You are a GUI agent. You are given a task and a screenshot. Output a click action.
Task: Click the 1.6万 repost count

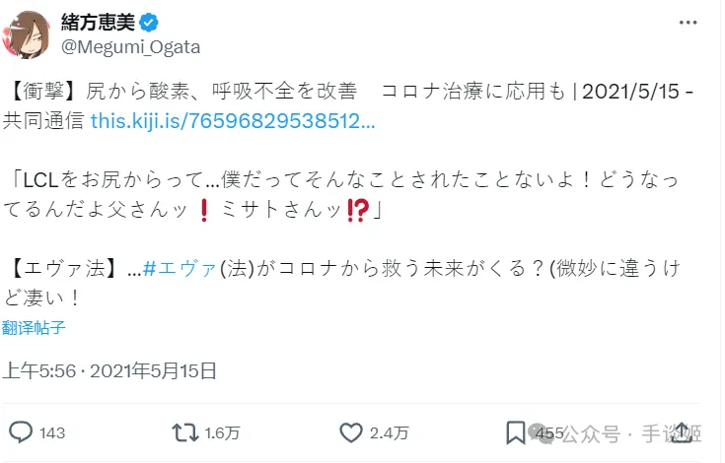point(219,432)
